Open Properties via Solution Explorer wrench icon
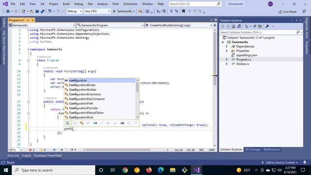The width and height of the screenshot is (311, 175). [267, 26]
